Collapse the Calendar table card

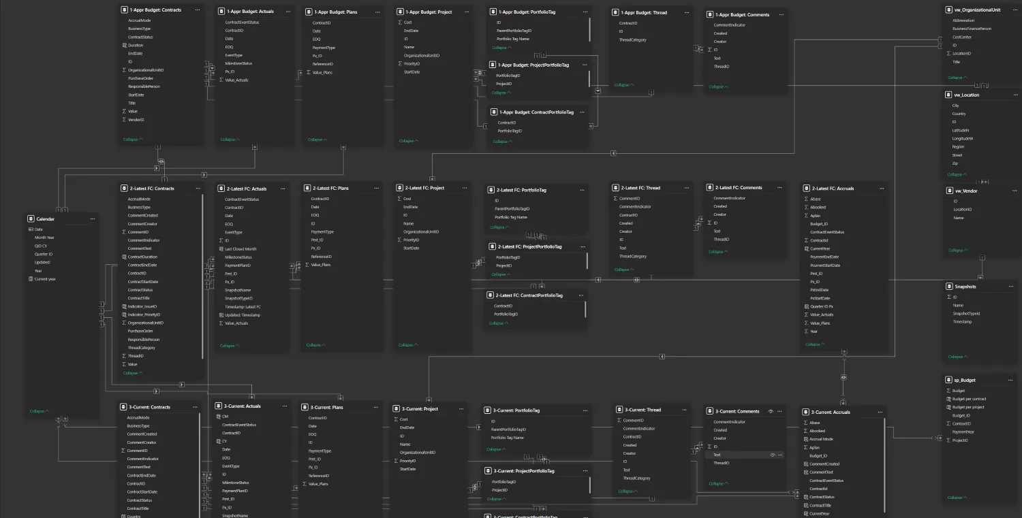point(38,411)
